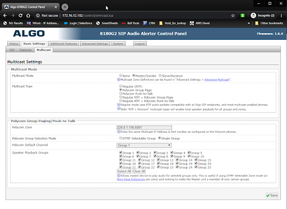This screenshot has height=209, width=287.
Task: Open Features sub-tab
Action: click(x=25, y=50)
